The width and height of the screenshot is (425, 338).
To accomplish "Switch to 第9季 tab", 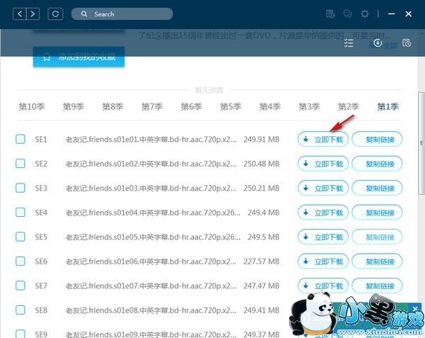I will [74, 106].
